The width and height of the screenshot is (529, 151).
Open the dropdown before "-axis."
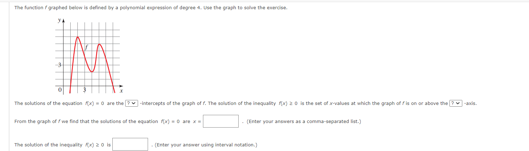tap(456, 103)
